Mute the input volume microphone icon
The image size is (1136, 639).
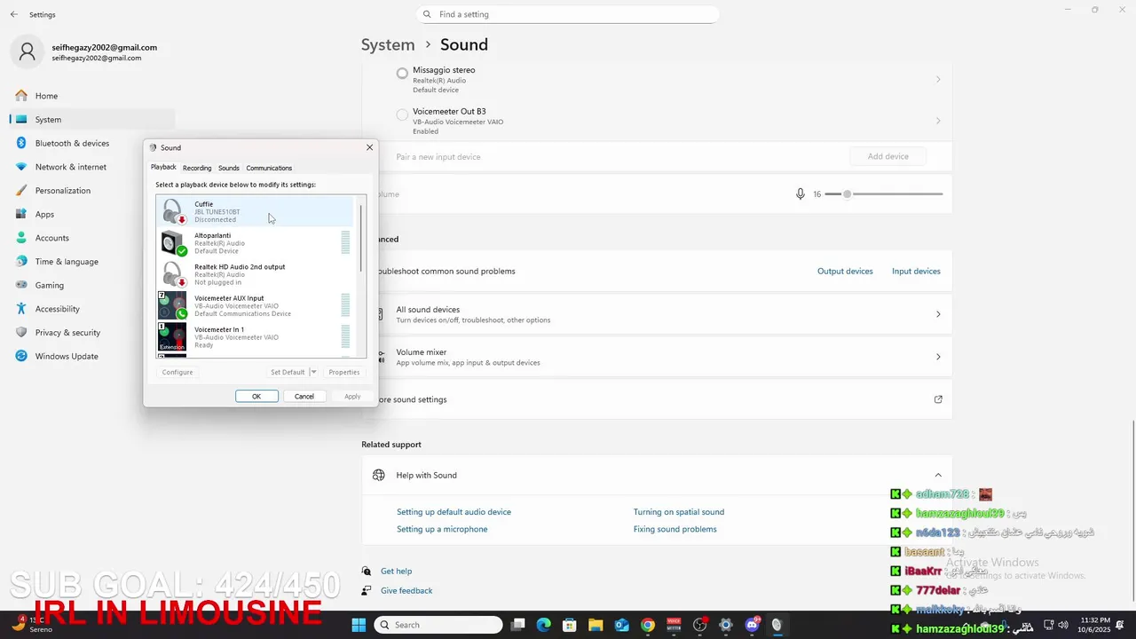pos(801,193)
